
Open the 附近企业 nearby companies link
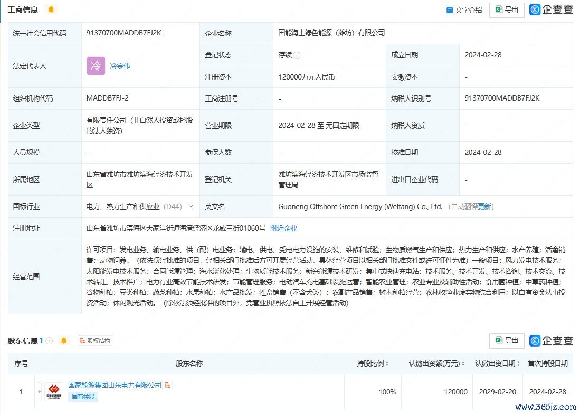click(x=284, y=228)
